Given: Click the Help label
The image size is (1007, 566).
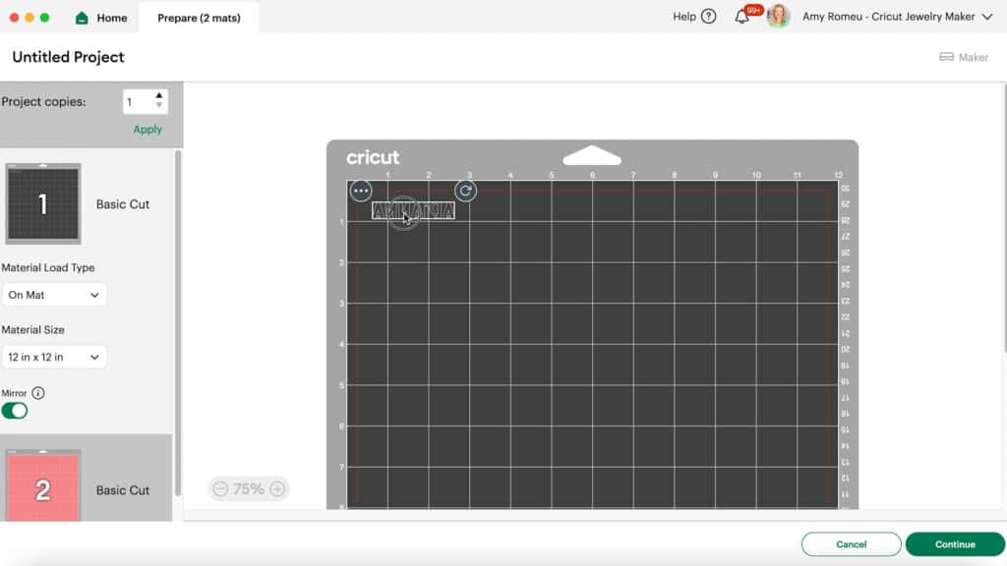Looking at the screenshot, I should [684, 17].
